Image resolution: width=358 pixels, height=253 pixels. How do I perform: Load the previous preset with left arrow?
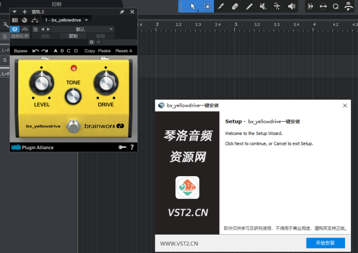coord(43,29)
